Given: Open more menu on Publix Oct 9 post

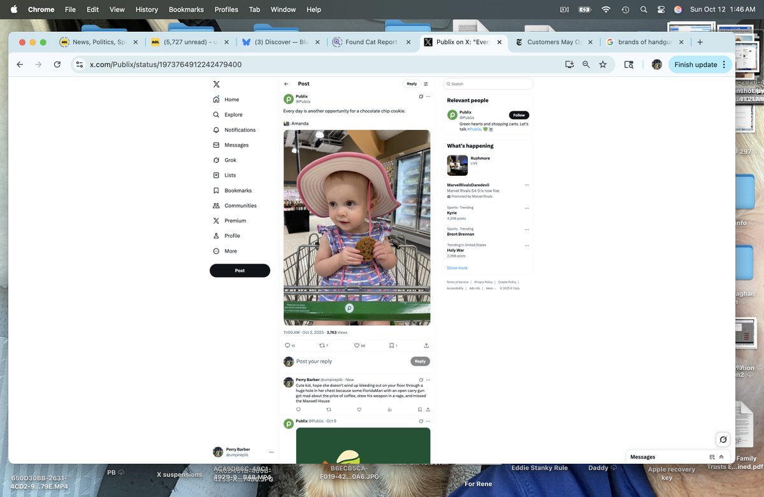Looking at the screenshot, I should pyautogui.click(x=428, y=421).
